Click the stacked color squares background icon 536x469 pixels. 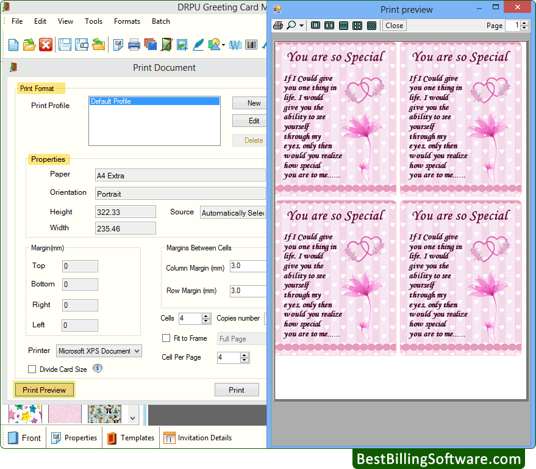tap(151, 45)
